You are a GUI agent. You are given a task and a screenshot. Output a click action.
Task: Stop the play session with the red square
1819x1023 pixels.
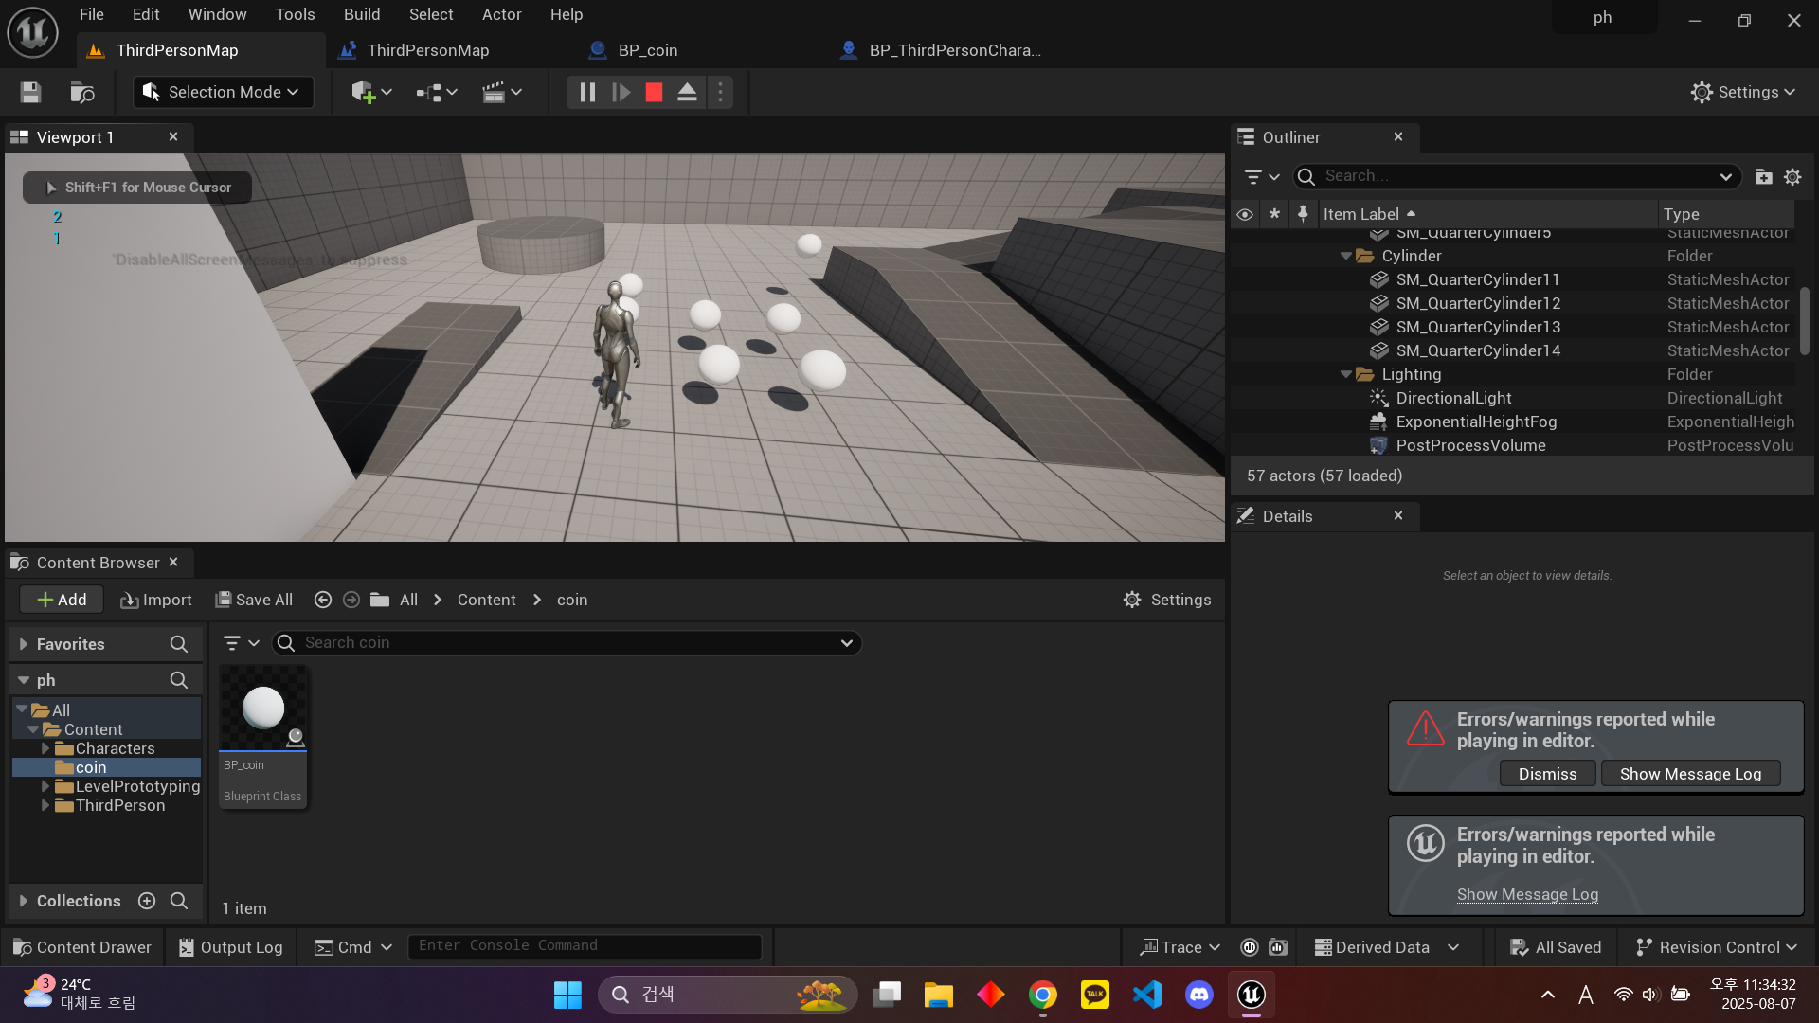click(654, 92)
